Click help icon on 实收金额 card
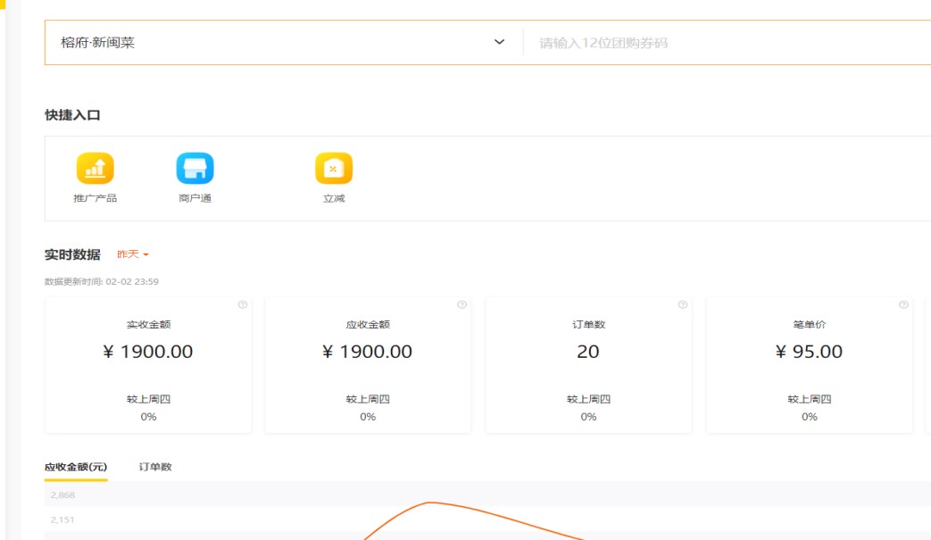This screenshot has width=931, height=540. point(242,304)
